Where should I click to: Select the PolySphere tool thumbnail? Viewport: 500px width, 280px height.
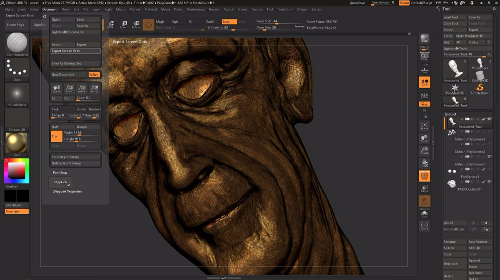480,64
